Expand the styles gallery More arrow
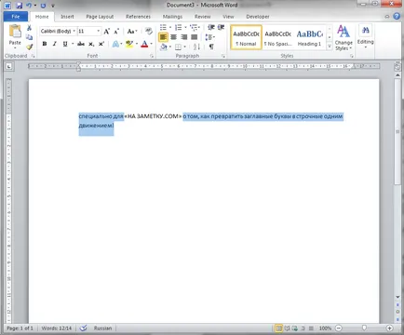Image resolution: width=404 pixels, height=335 pixels. (330, 47)
